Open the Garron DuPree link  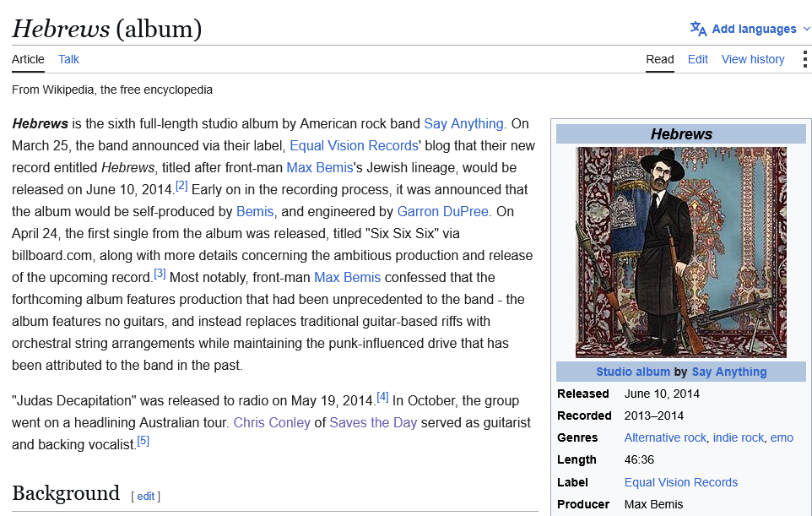pyautogui.click(x=443, y=211)
